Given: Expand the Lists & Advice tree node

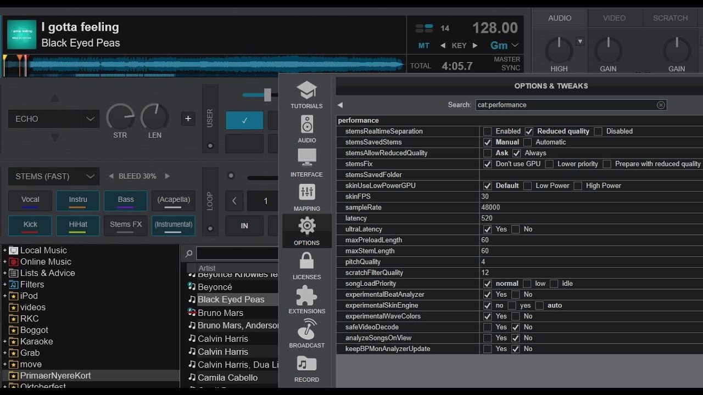Looking at the screenshot, I should point(5,273).
